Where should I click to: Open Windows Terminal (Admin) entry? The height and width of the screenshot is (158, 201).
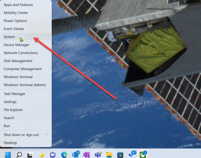coord(25,85)
